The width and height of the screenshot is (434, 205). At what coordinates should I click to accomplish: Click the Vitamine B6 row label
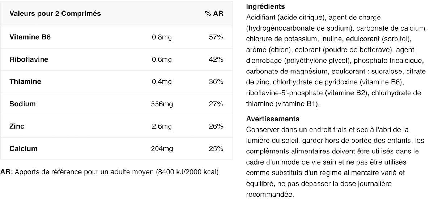[x=30, y=37]
